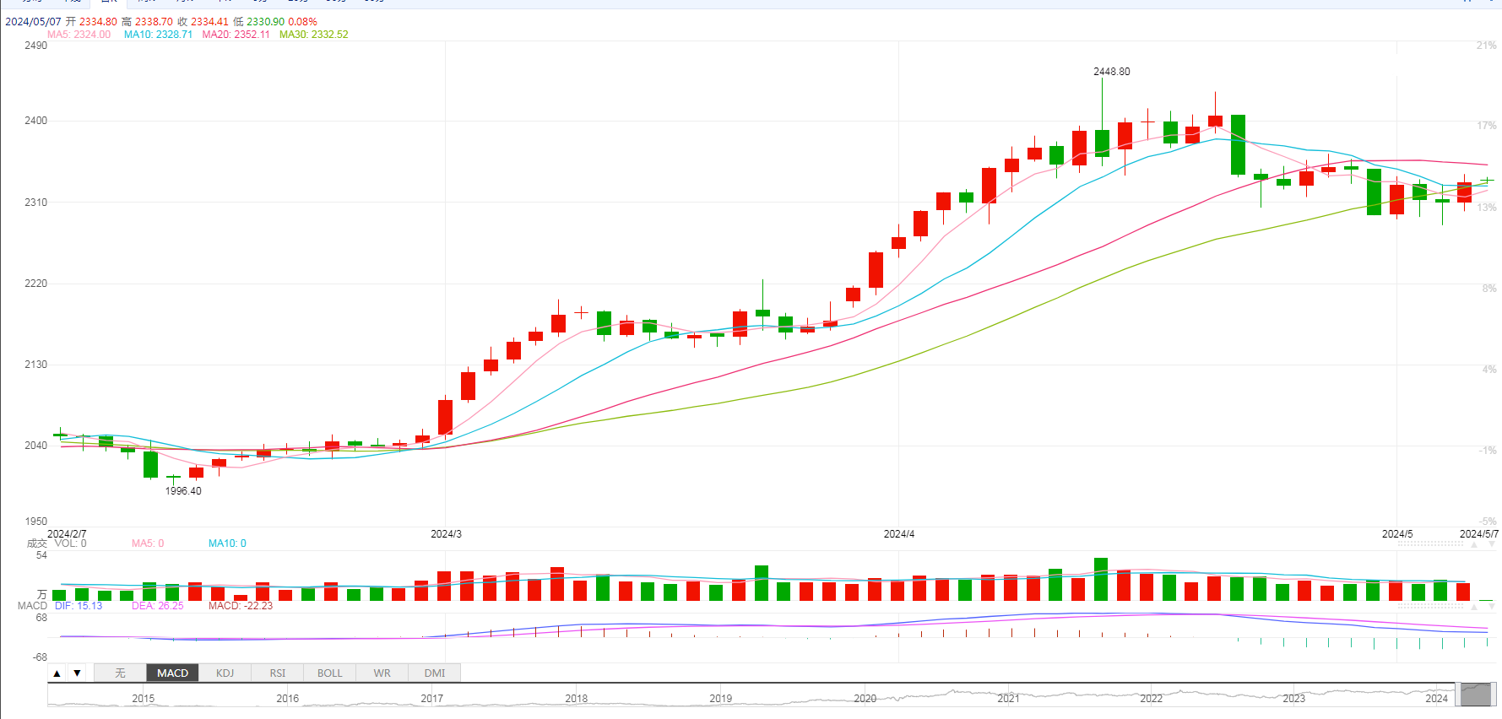This screenshot has width=1502, height=719.
Task: Click the 2024/2/7 x-axis date label
Action: tap(67, 534)
